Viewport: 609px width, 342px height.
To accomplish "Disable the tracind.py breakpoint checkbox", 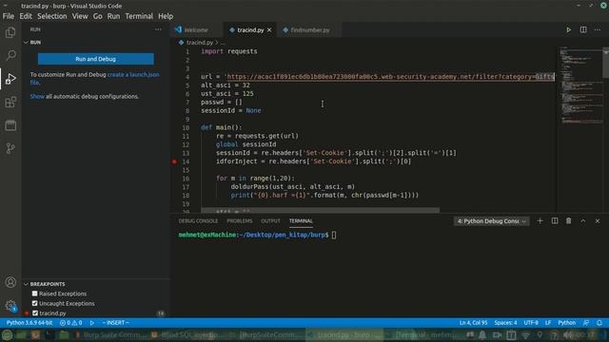I will click(x=35, y=313).
